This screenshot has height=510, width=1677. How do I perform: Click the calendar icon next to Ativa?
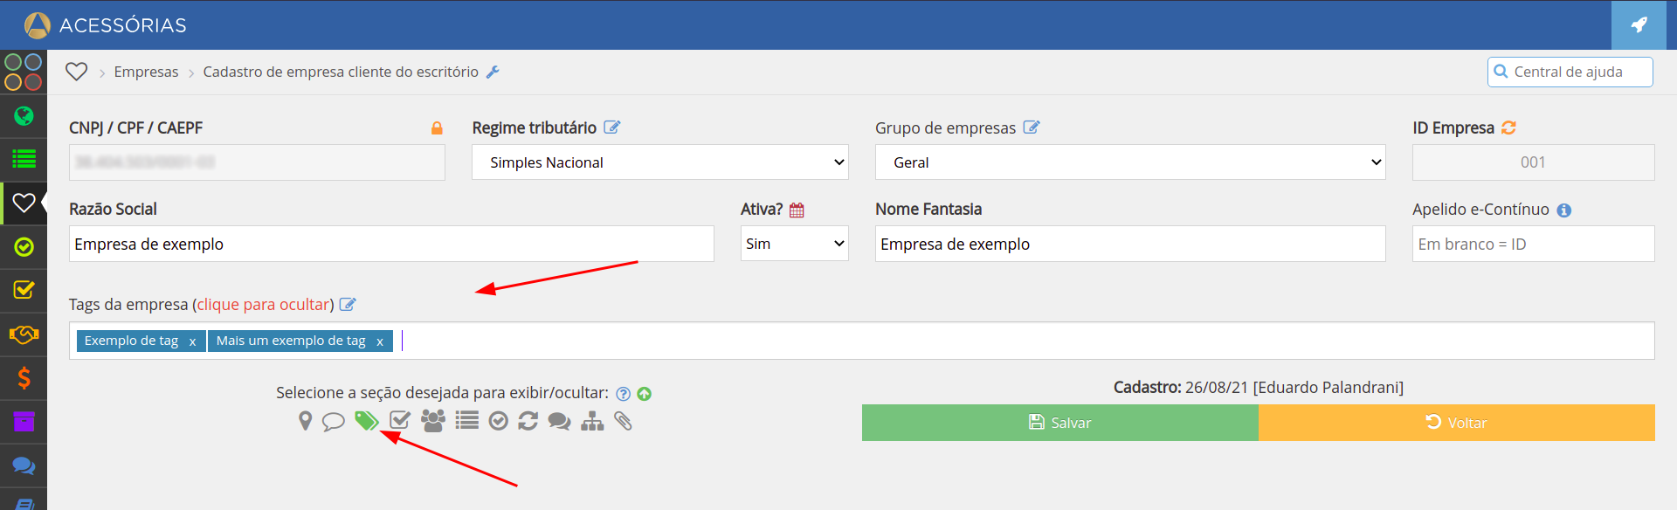[797, 210]
